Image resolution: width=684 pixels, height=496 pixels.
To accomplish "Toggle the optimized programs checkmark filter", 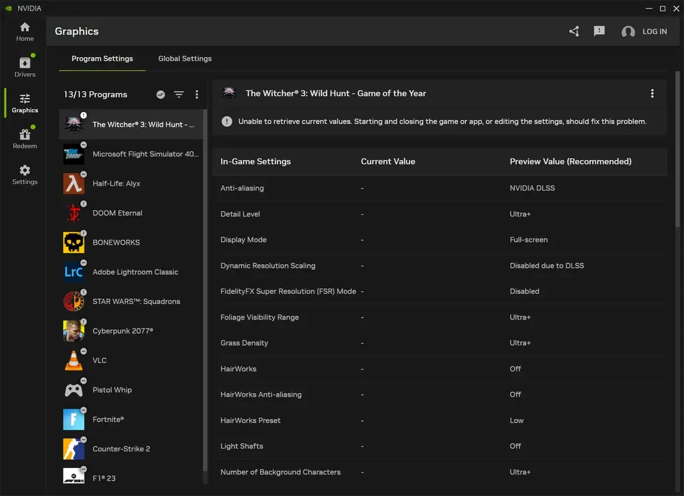I will pos(160,94).
